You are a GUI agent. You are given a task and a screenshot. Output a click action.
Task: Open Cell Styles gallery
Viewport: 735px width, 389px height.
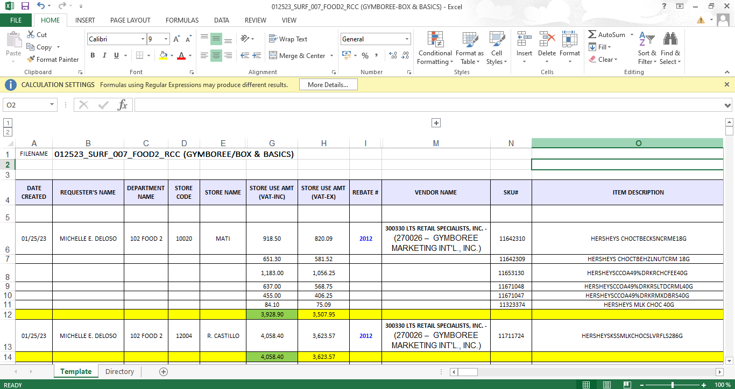click(497, 48)
